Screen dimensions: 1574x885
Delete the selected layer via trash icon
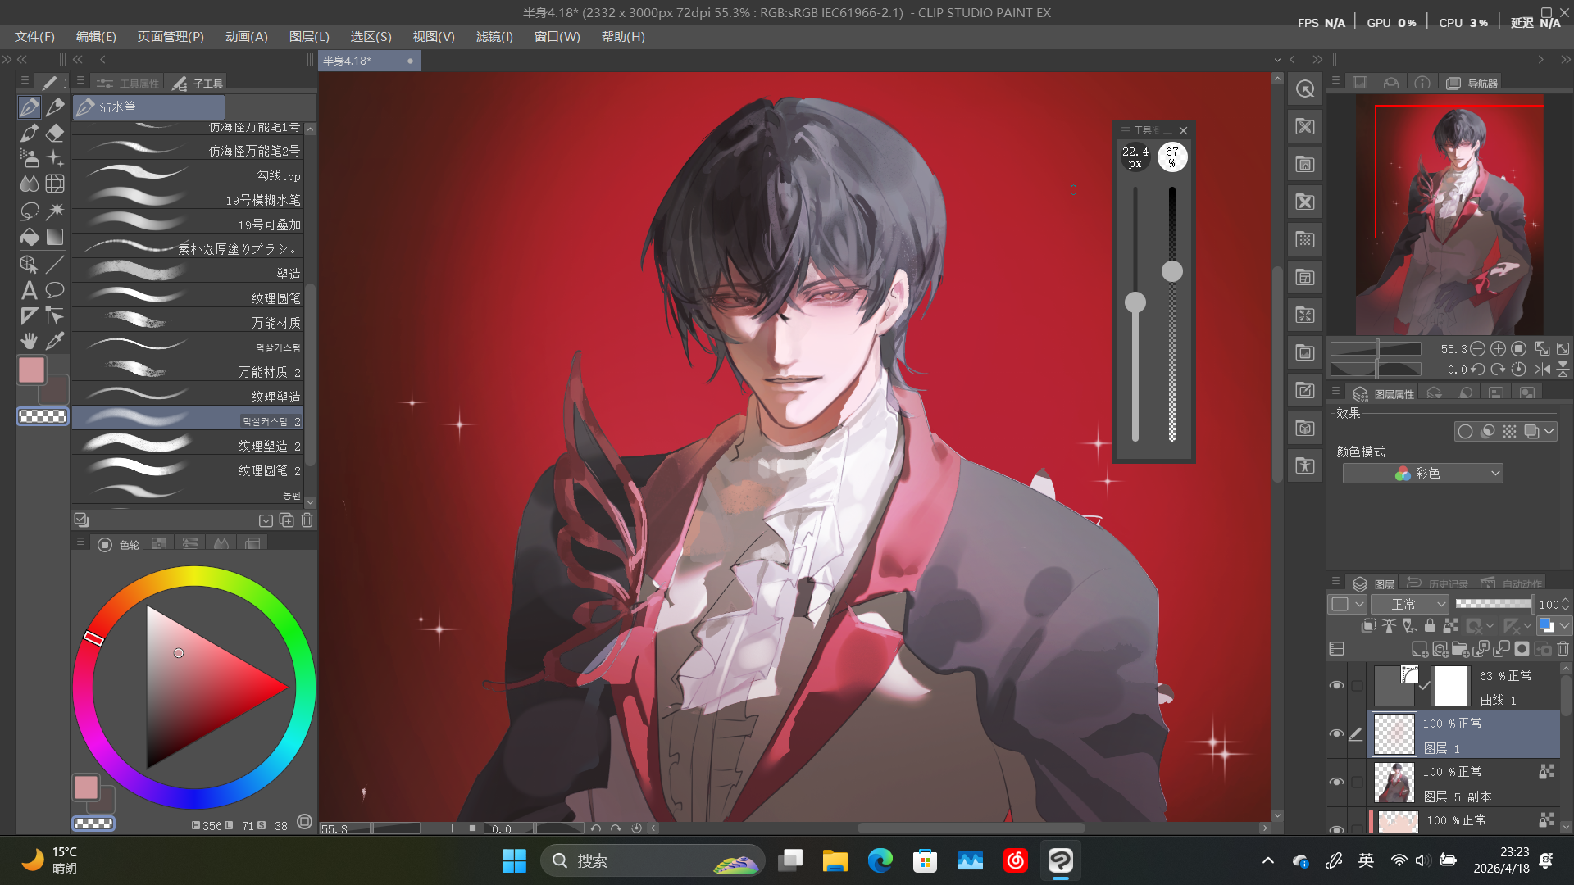pyautogui.click(x=1563, y=649)
